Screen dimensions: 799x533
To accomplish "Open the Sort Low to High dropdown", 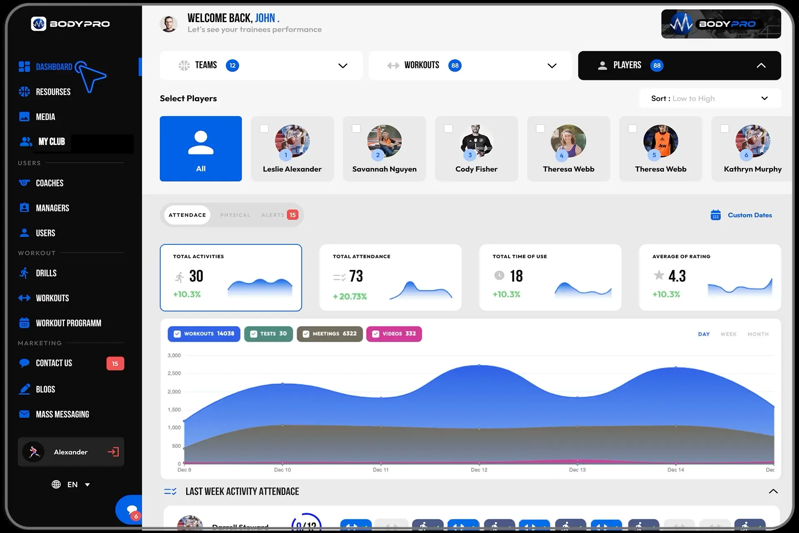I will point(764,98).
